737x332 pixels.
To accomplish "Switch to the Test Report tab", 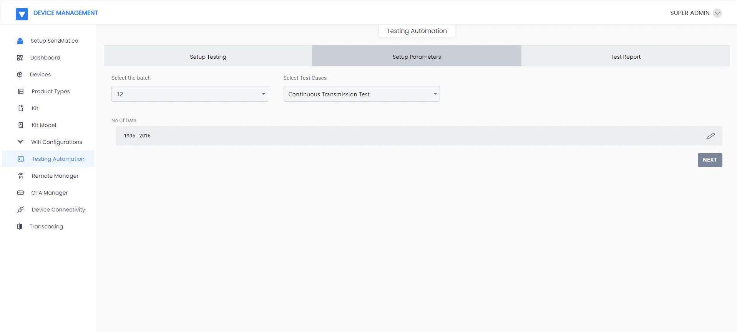I will (626, 56).
